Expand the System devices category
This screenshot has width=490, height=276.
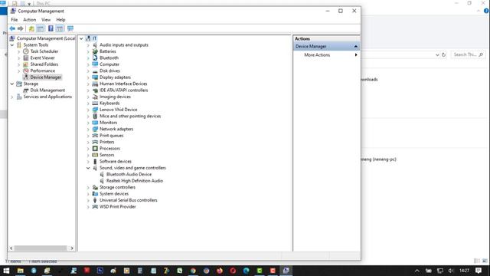point(88,194)
